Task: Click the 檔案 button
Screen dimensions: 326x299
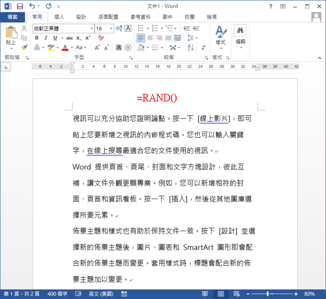Action: 12,17
